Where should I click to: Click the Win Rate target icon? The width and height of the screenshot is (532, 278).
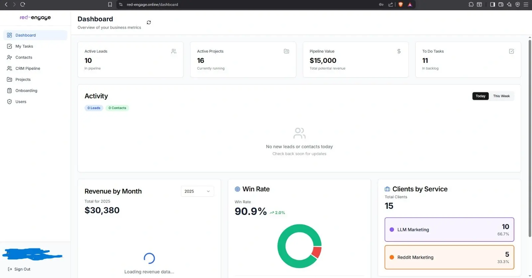(x=237, y=189)
